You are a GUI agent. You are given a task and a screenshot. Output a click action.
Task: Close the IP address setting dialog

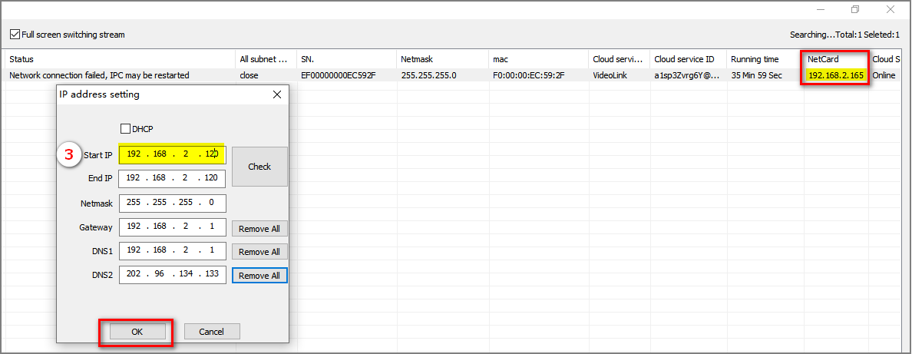(x=277, y=94)
